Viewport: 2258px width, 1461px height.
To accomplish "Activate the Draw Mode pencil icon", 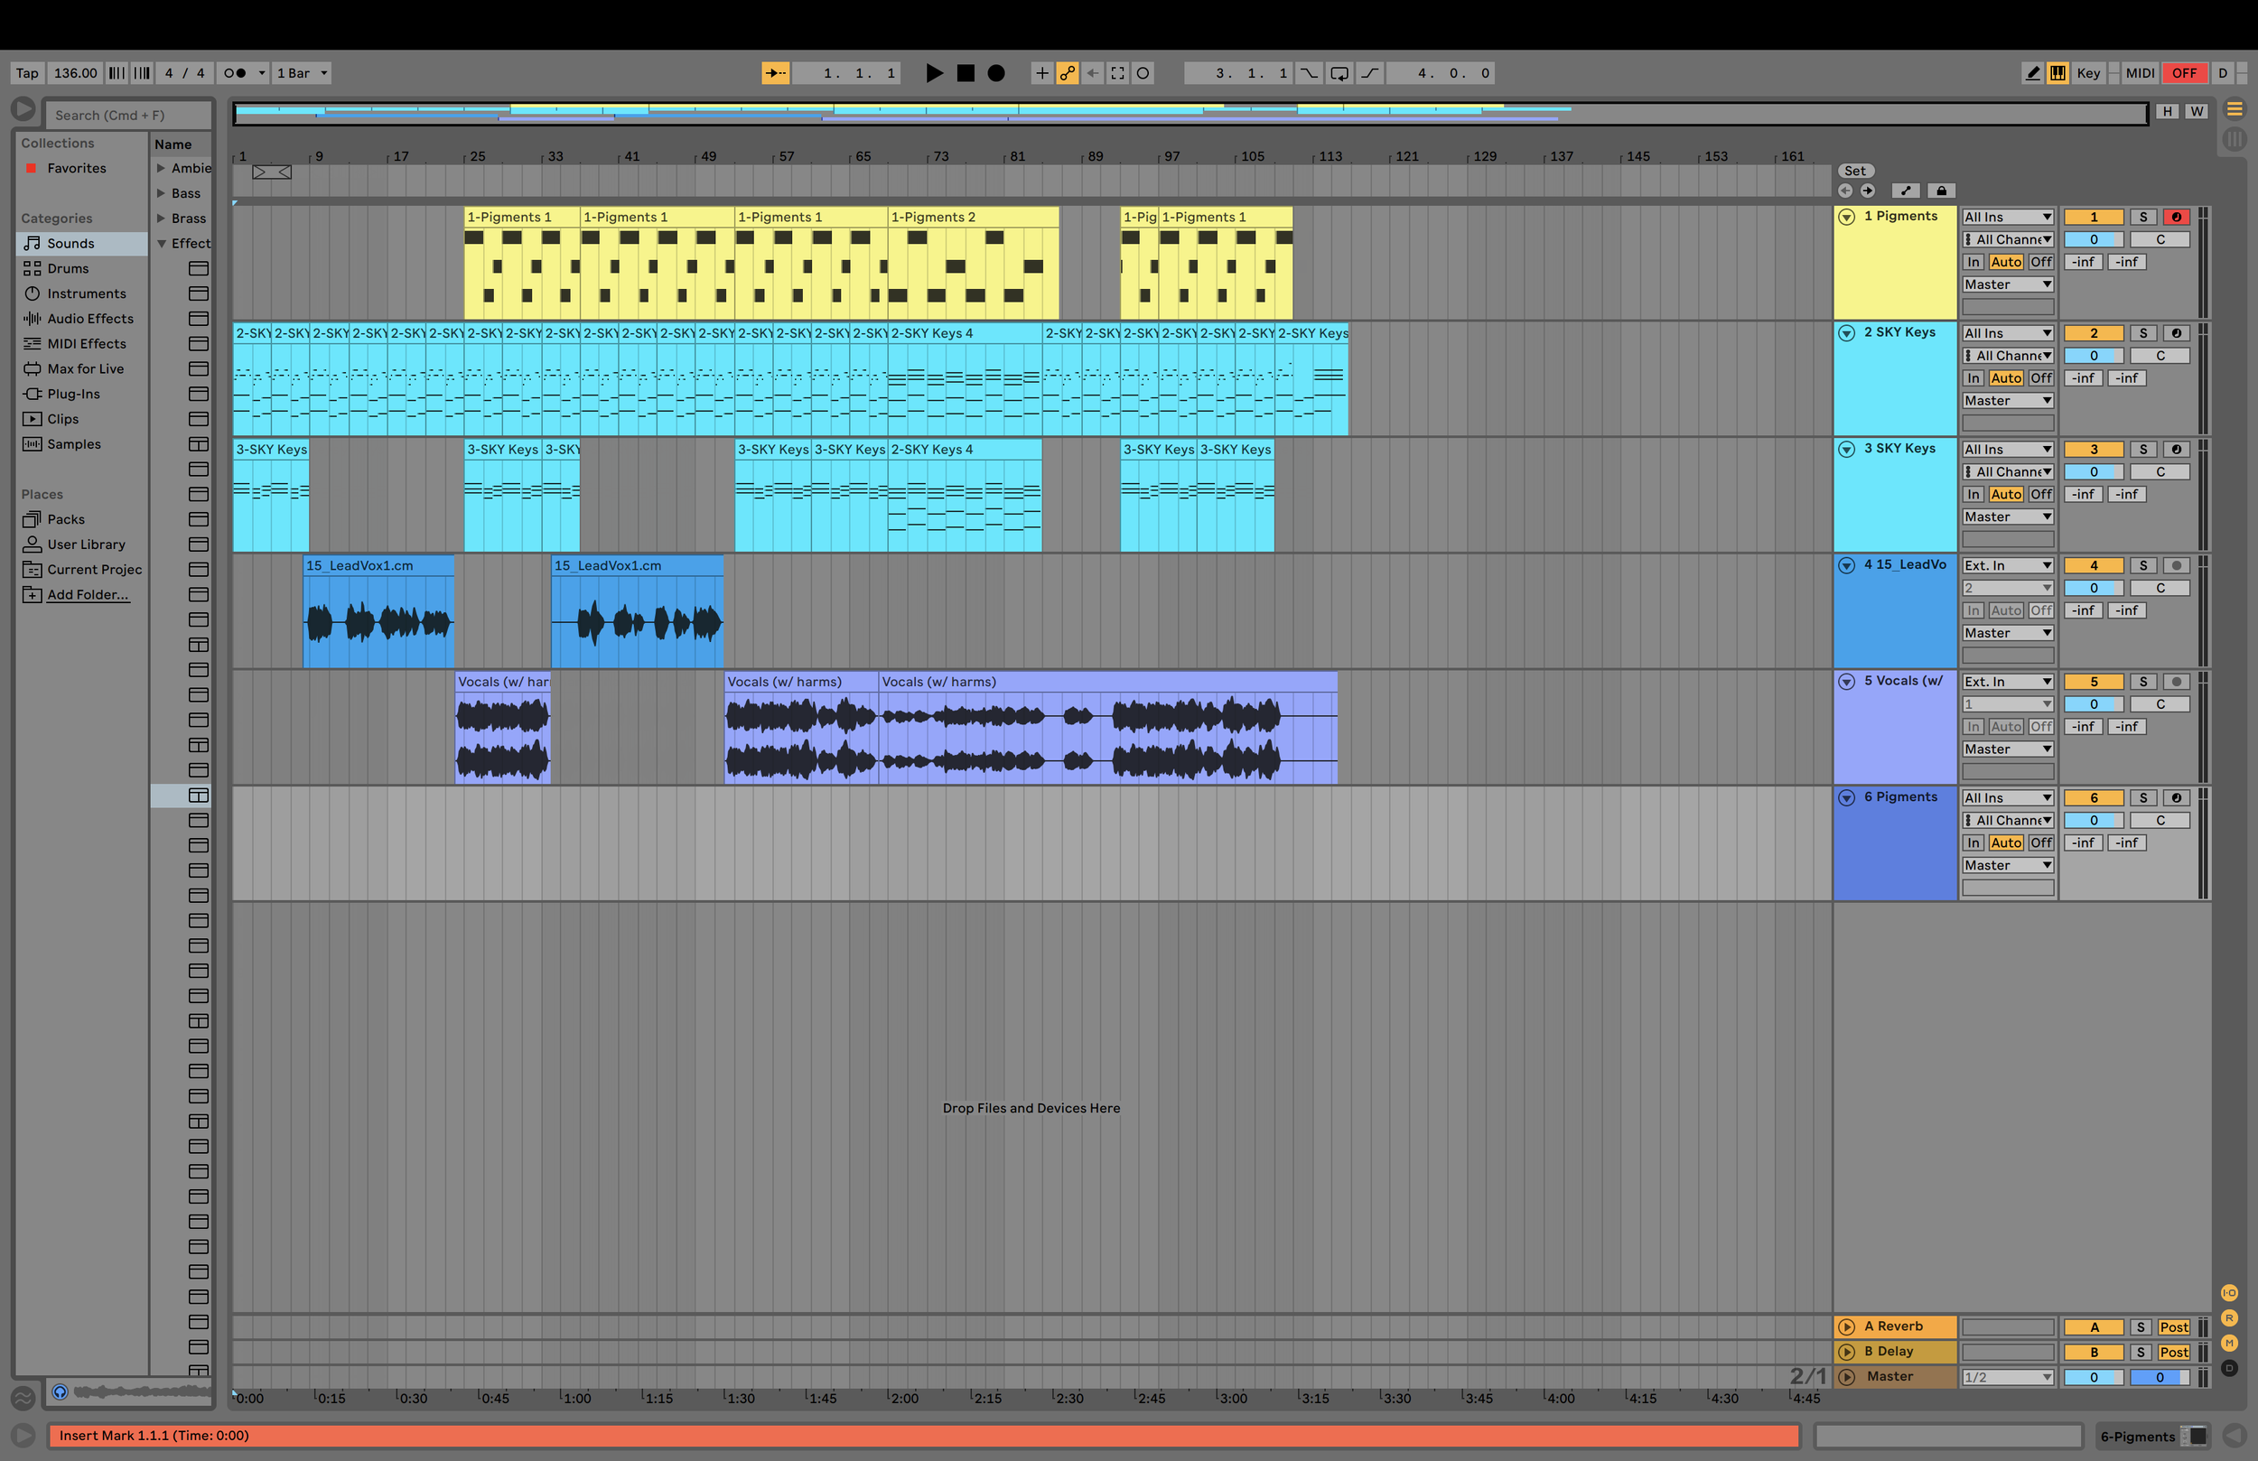I will coord(2033,72).
